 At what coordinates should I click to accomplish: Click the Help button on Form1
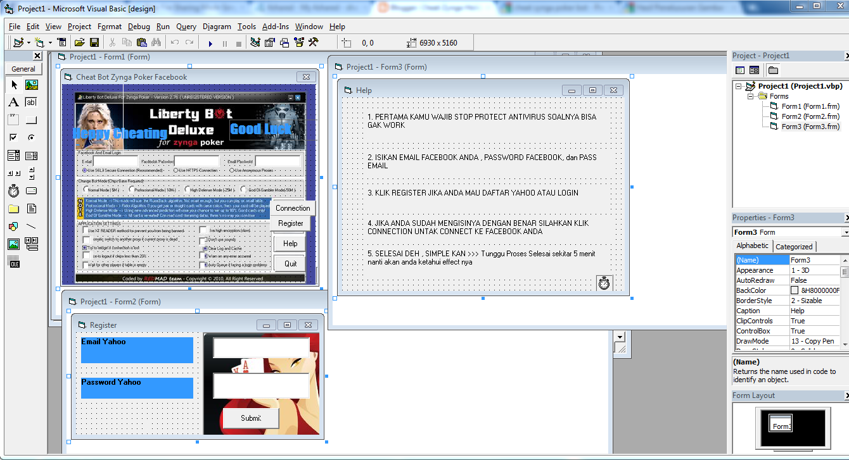pos(290,244)
